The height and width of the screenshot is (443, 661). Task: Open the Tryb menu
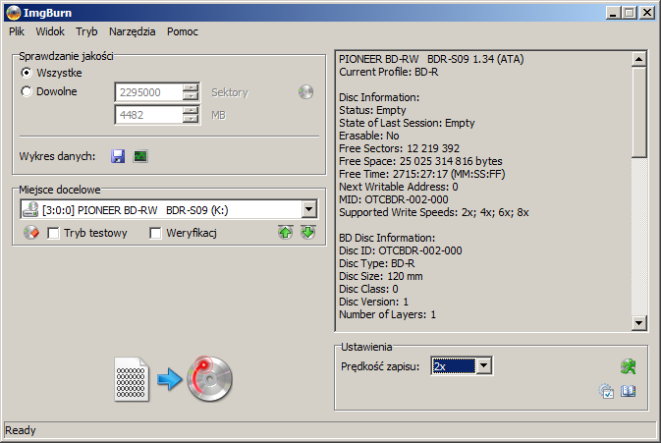click(86, 31)
